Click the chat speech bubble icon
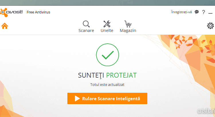 click(197, 12)
